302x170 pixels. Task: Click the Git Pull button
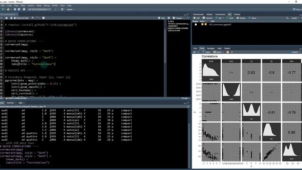(218, 18)
